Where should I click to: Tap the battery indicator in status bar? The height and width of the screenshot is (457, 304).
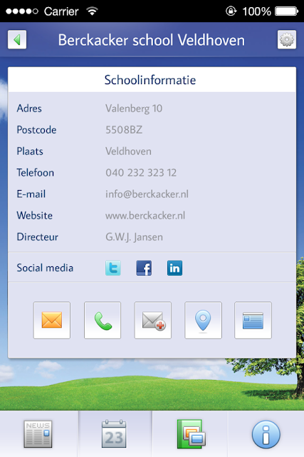(287, 11)
